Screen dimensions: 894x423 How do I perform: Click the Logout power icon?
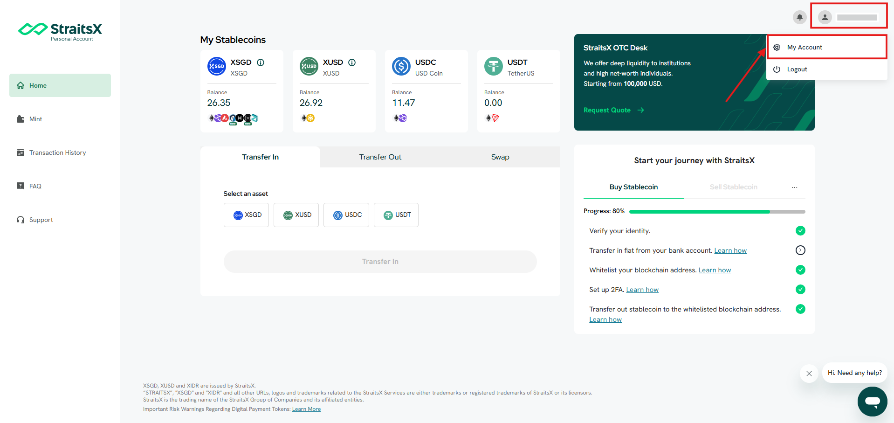[x=777, y=69]
